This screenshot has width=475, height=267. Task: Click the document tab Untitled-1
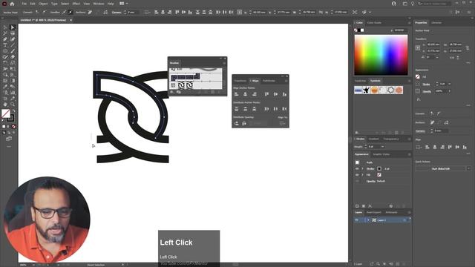(x=43, y=20)
